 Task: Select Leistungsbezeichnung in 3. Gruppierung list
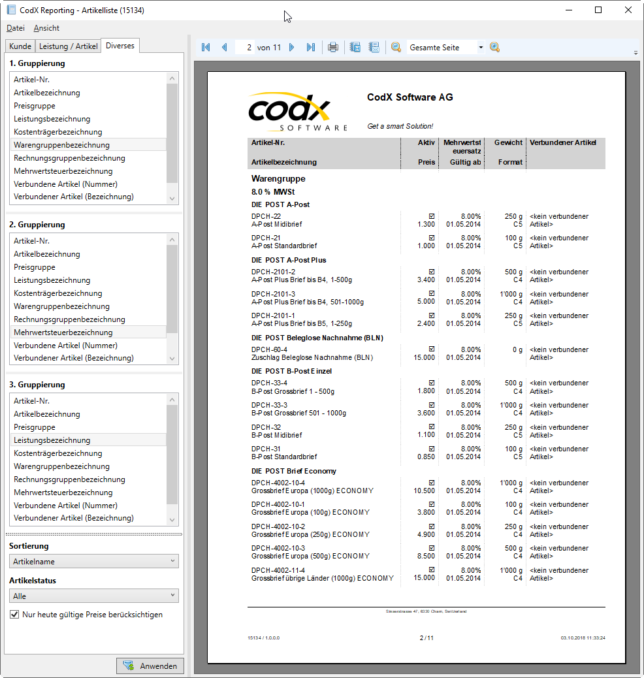pos(88,440)
